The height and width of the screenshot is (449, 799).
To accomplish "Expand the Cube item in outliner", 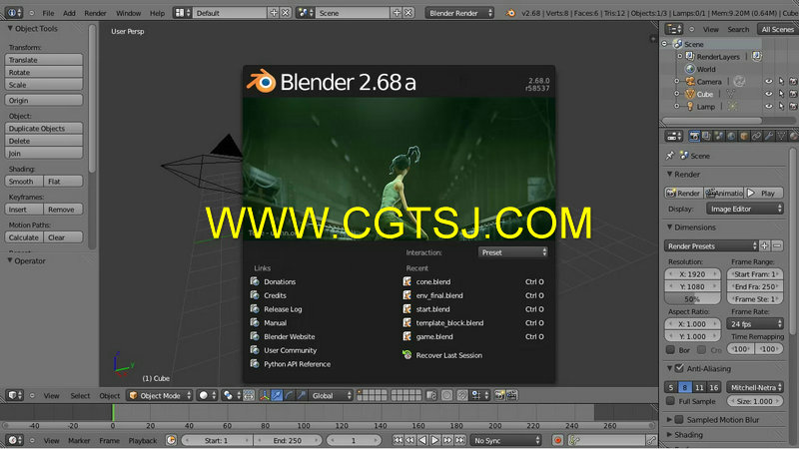I will click(677, 94).
